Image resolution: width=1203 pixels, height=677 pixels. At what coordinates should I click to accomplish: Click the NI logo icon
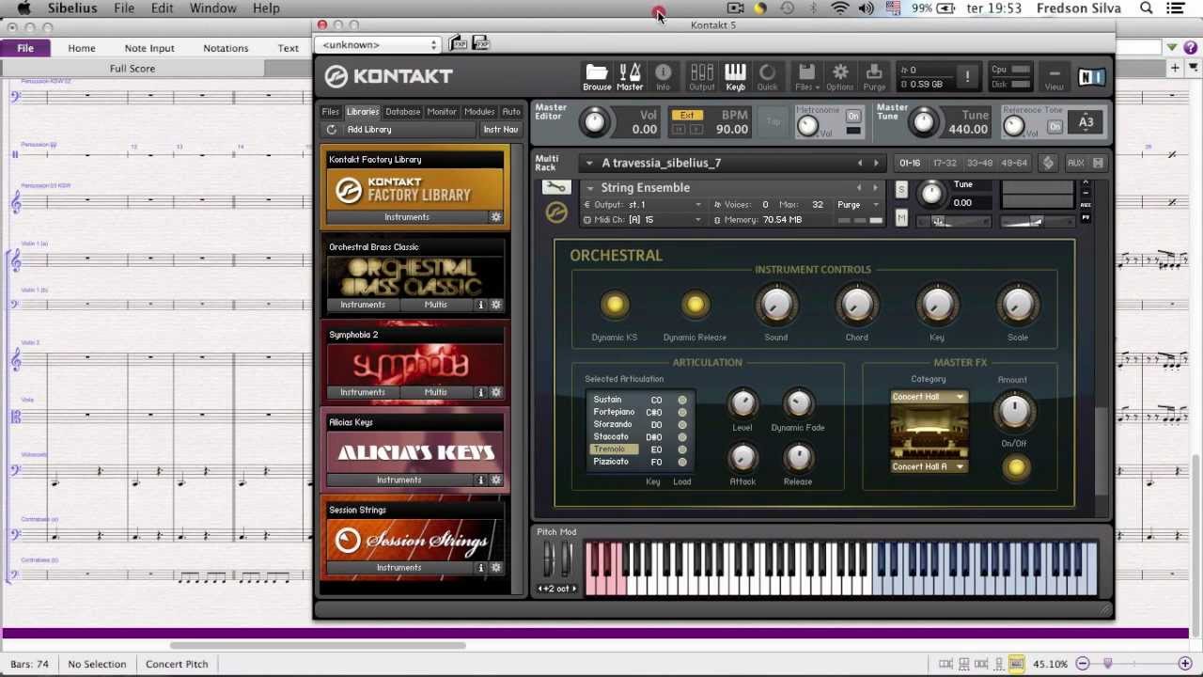coord(1091,77)
